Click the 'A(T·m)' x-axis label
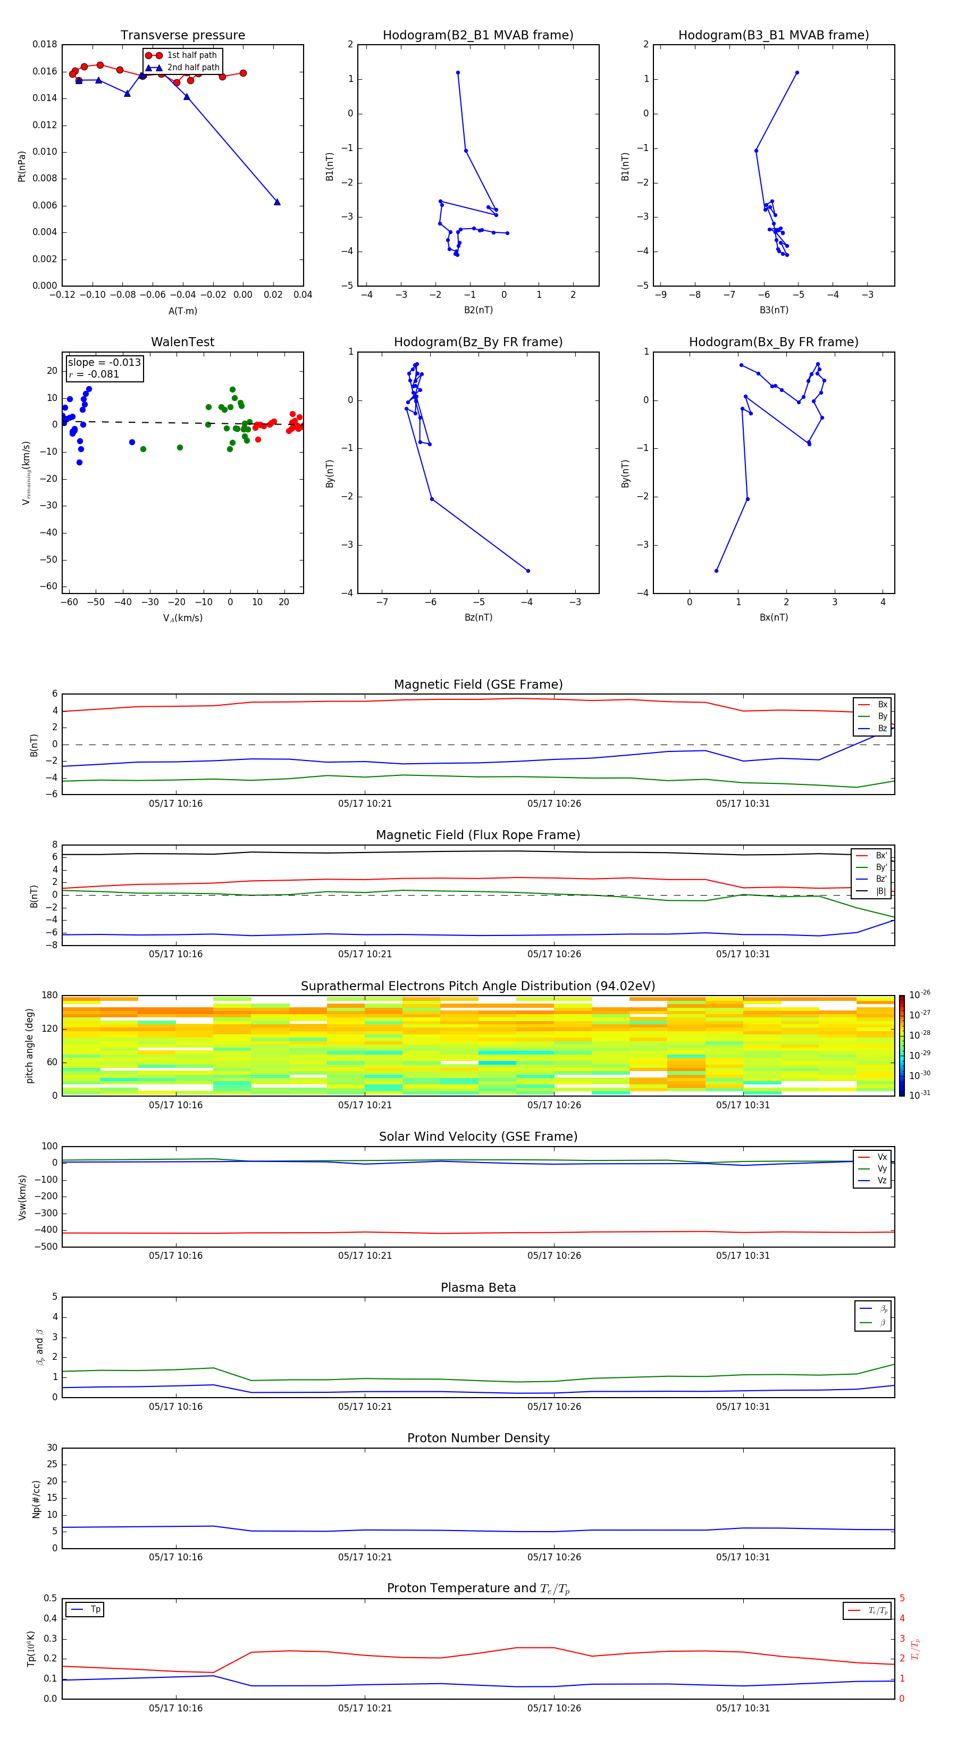Image resolution: width=957 pixels, height=1755 pixels. [x=182, y=311]
